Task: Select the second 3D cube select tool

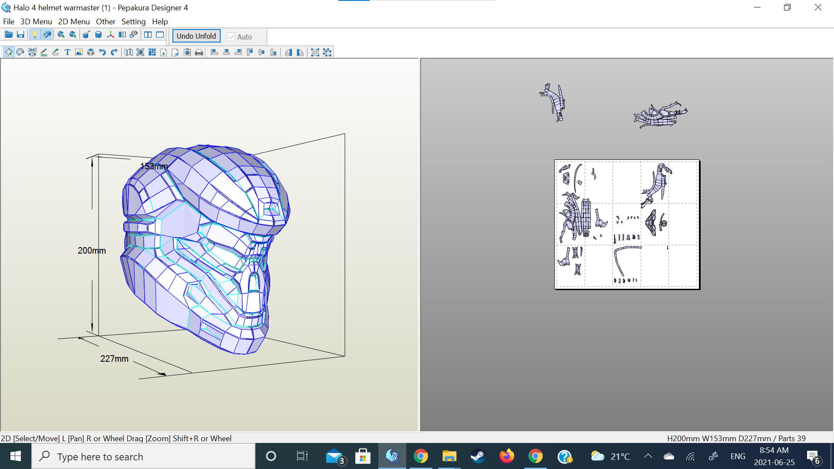Action: point(73,35)
